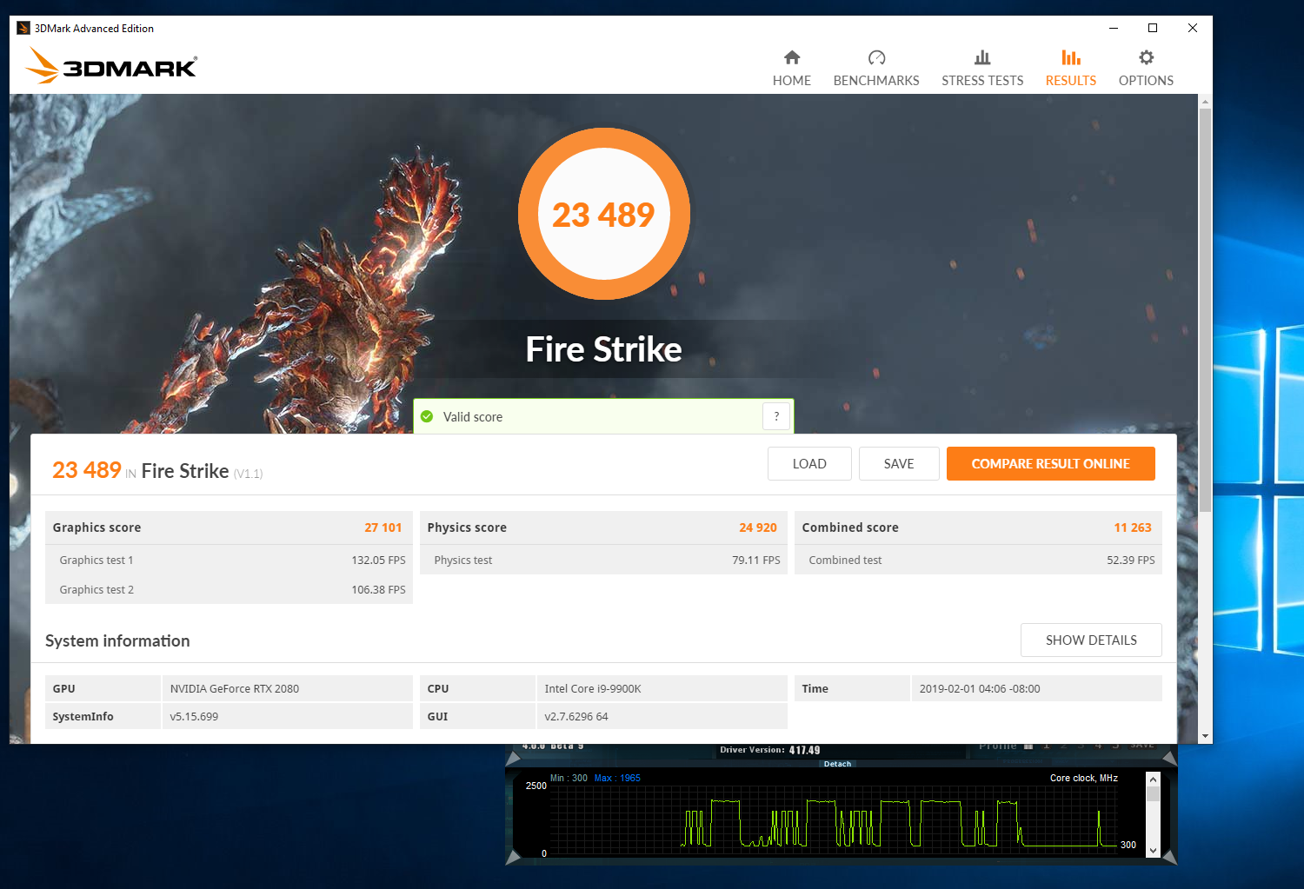Click Afterburner graph scrollbar up arrow

pyautogui.click(x=1153, y=780)
